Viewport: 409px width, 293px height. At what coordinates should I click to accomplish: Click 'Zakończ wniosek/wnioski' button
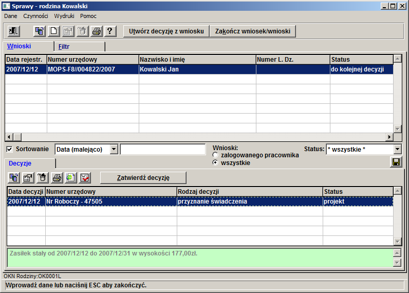pos(252,31)
